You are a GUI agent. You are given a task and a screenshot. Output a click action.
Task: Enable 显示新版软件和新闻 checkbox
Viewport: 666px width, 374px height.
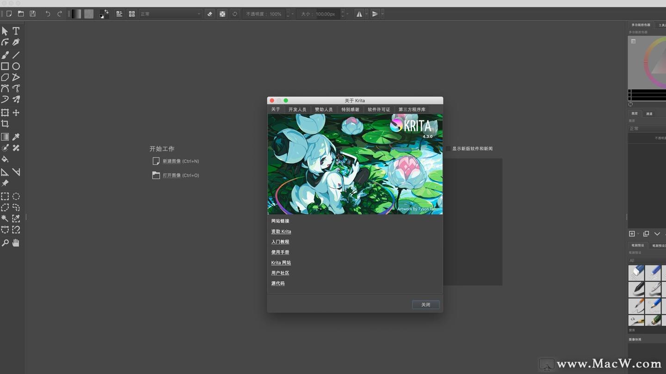448,149
